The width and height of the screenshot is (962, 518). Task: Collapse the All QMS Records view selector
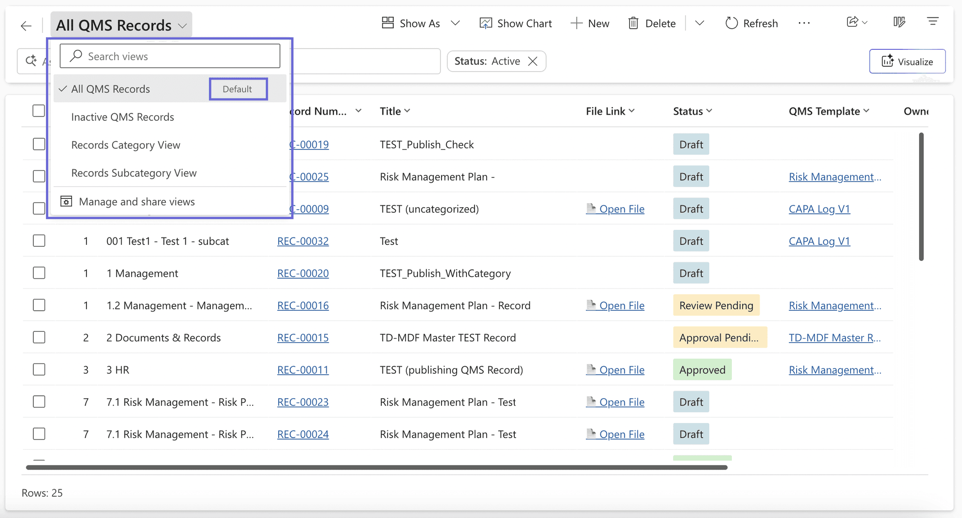coord(121,25)
